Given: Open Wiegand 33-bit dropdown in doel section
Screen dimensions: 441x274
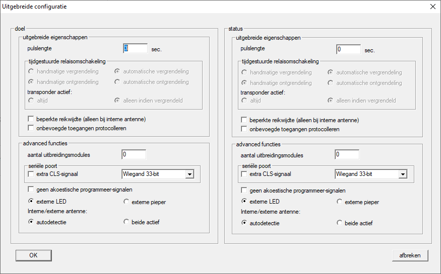Looking at the screenshot, I should (190, 174).
